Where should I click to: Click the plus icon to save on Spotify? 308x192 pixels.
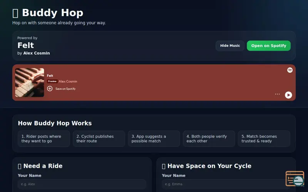[50, 89]
